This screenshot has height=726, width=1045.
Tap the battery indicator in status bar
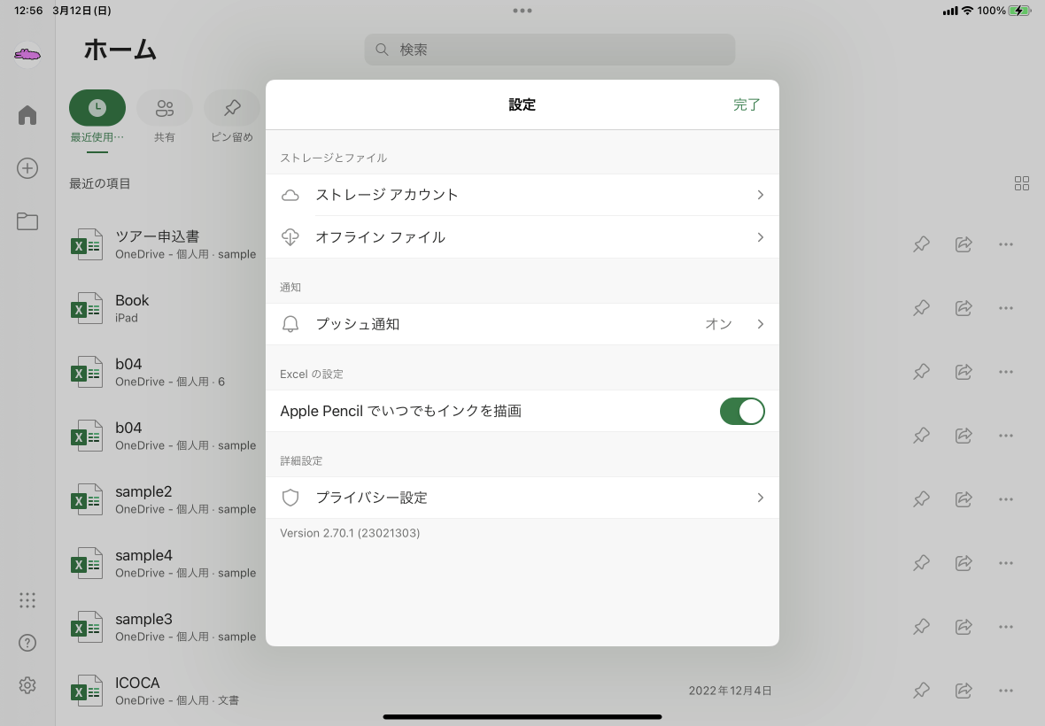[1019, 11]
